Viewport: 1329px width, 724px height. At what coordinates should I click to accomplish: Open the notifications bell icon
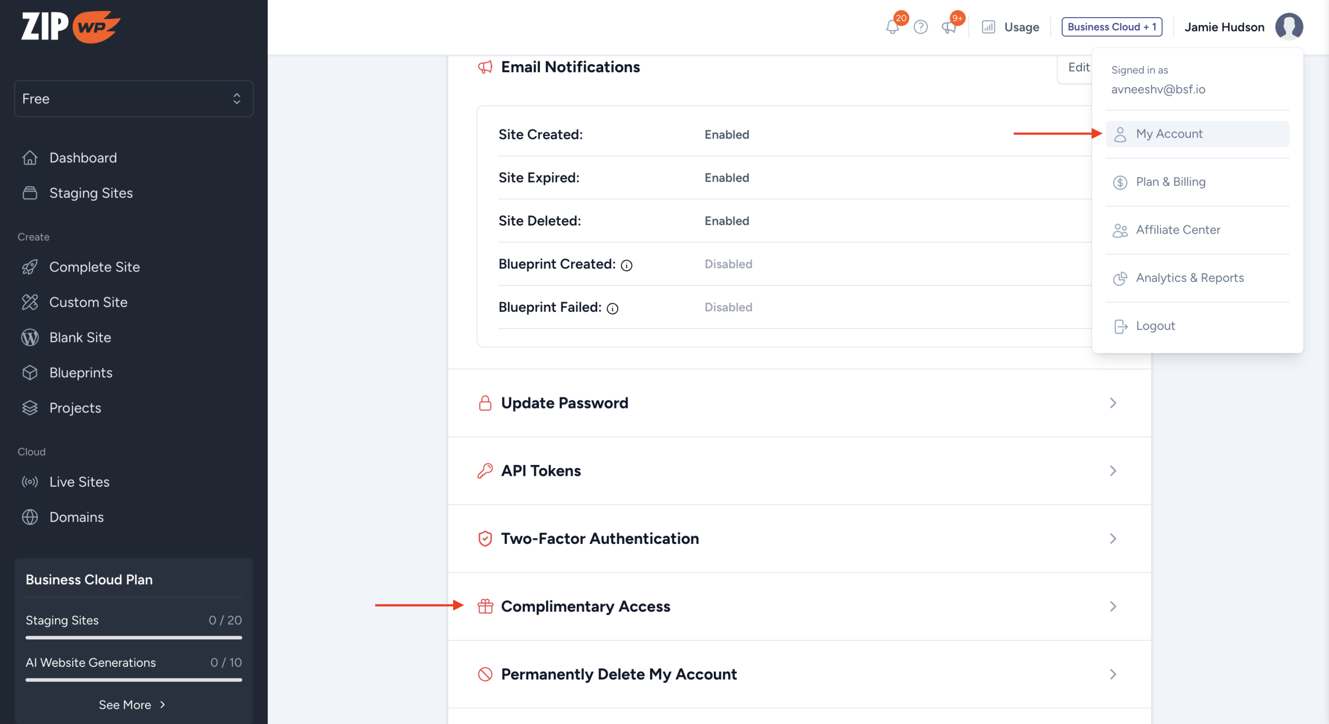(x=892, y=26)
